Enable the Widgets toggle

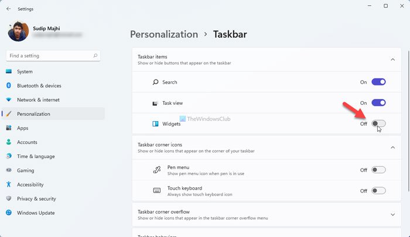tap(378, 123)
